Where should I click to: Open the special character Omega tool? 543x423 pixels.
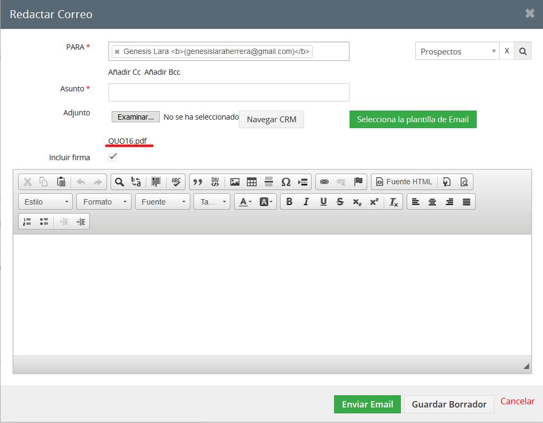(x=286, y=182)
